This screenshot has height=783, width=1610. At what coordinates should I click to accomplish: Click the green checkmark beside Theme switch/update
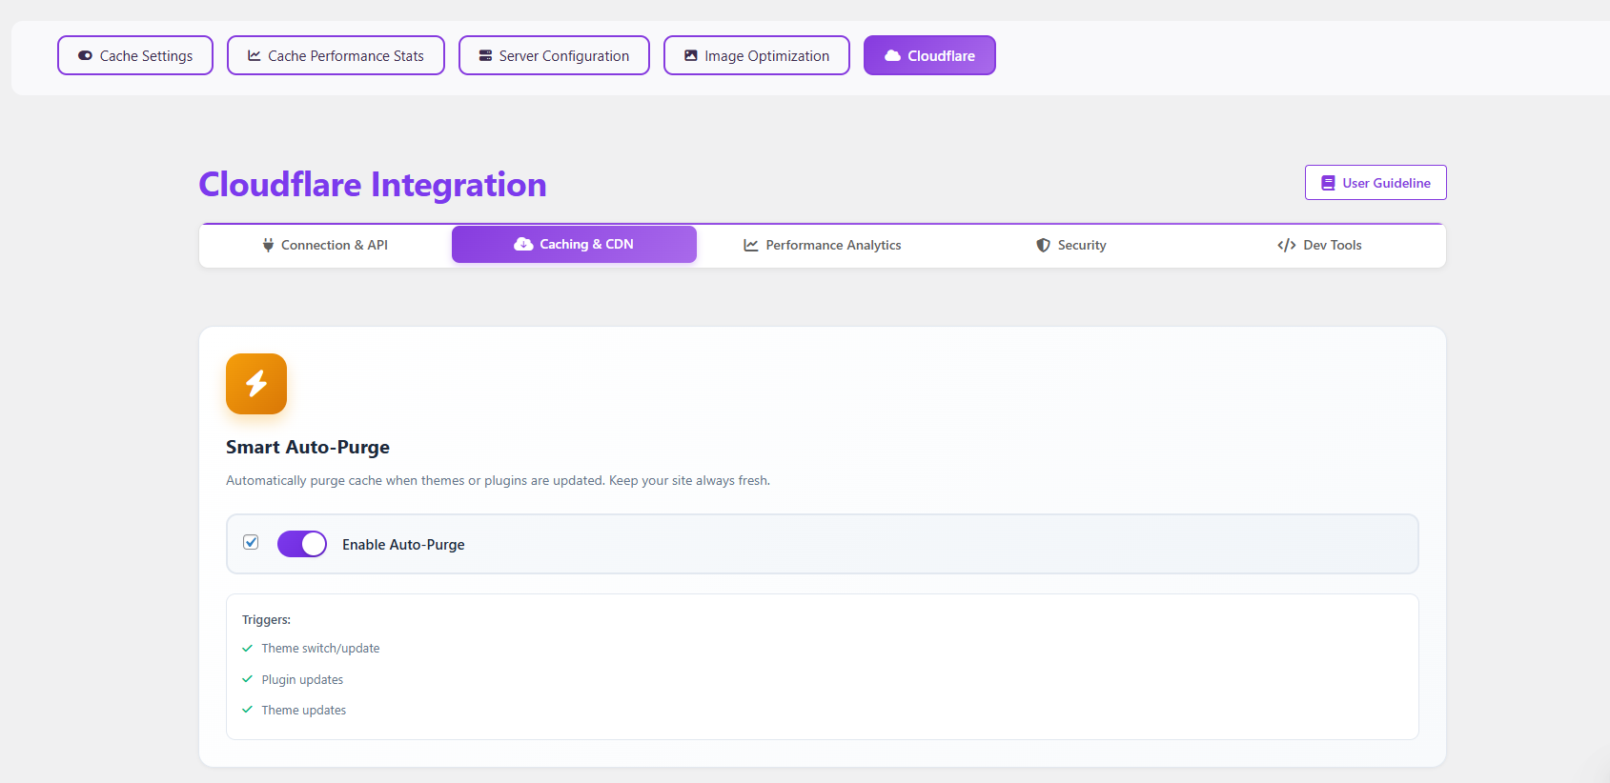[247, 649]
